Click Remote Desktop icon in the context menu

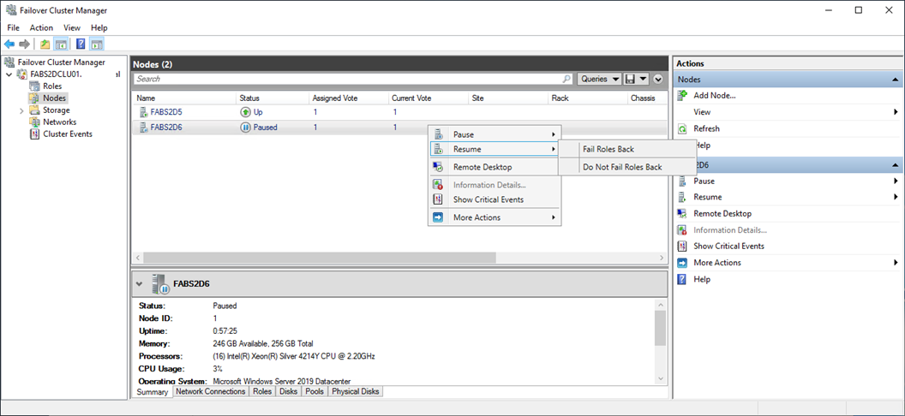tap(437, 167)
